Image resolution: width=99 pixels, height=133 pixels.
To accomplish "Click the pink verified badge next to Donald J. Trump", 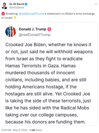I will pos(49,29).
